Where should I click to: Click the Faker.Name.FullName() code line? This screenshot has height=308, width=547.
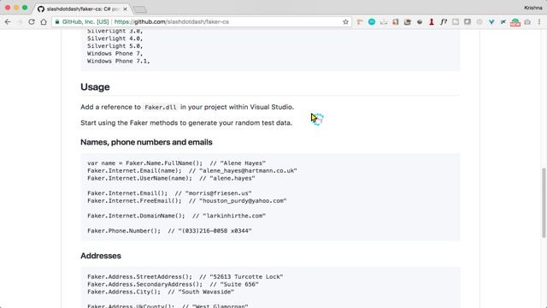[176, 163]
